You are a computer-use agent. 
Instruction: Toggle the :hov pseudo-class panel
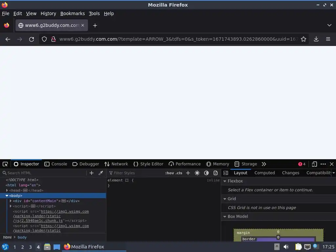pyautogui.click(x=170, y=173)
